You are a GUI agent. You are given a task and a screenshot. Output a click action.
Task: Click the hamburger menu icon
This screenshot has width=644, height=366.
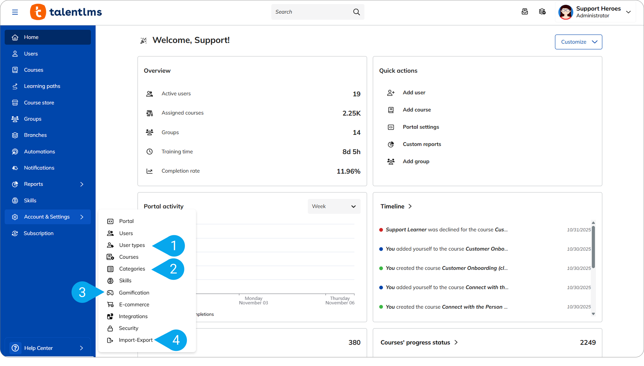(15, 12)
